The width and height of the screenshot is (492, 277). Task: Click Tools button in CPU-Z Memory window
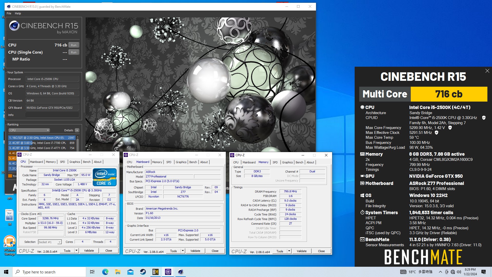280,251
